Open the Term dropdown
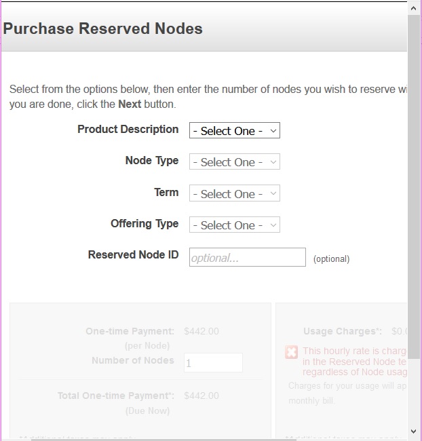This screenshot has width=422, height=441. [x=234, y=194]
